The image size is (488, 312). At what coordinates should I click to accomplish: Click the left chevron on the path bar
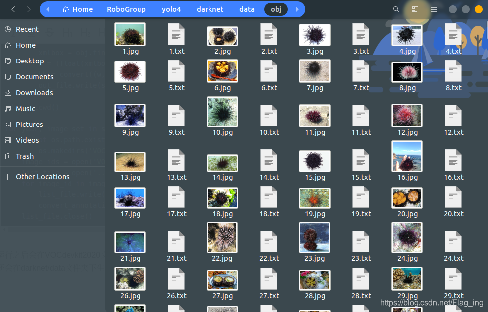[x=47, y=9]
